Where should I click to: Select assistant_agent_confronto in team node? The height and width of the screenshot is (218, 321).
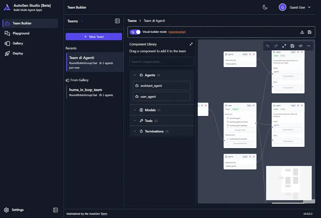click(x=239, y=122)
